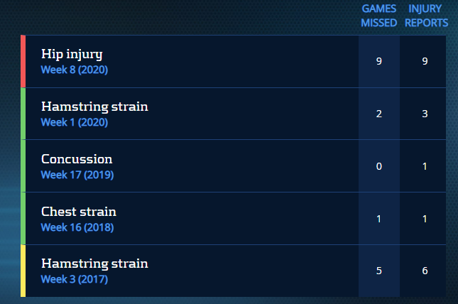Viewport: 458px width, 304px height.
Task: Select the Week 1 (2020) Hamstring strain title
Action: 94,107
